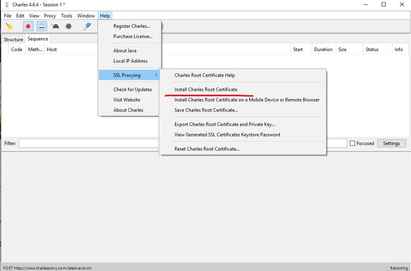
Task: Enable throttling with the turtle icon
Action: point(55,26)
